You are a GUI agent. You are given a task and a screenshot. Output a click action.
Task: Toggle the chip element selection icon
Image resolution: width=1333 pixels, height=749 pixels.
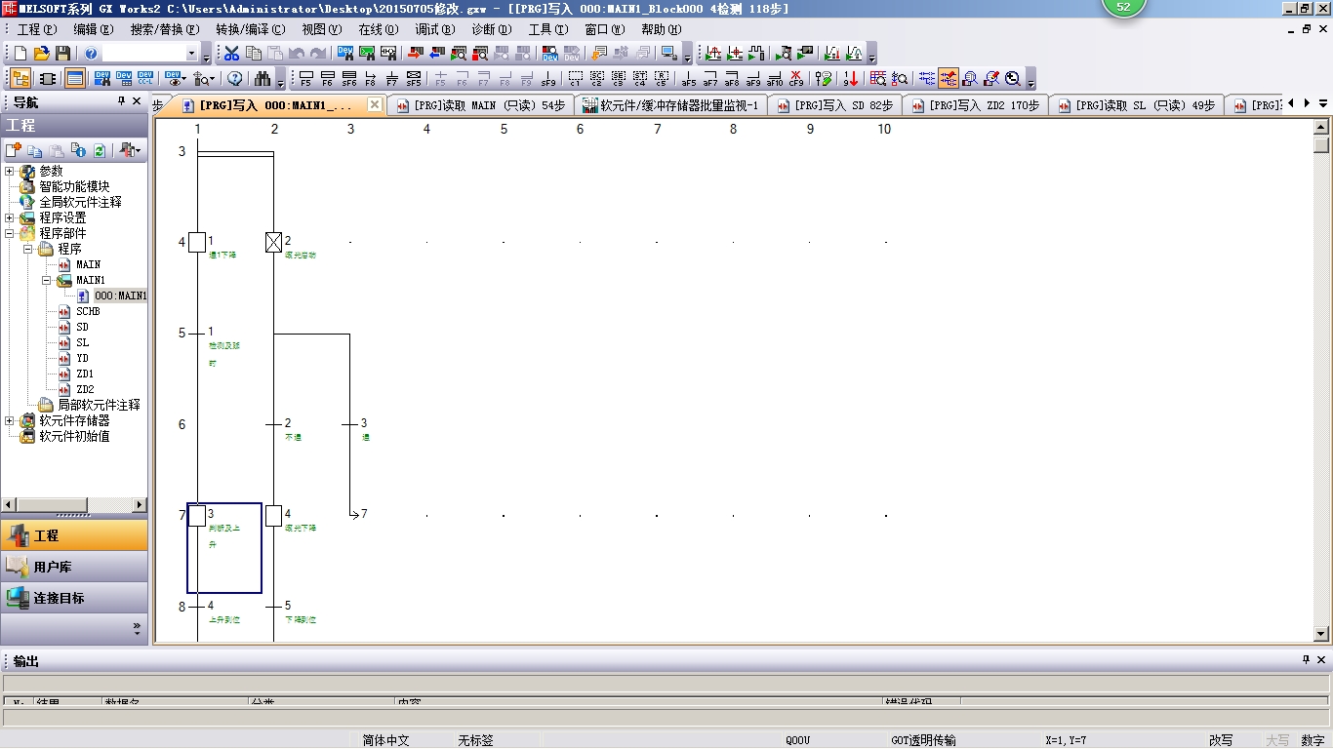tap(48, 79)
